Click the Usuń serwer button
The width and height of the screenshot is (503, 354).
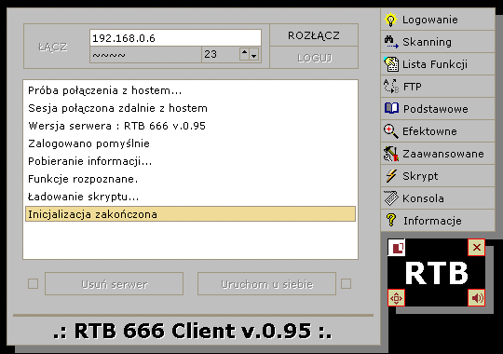click(115, 284)
